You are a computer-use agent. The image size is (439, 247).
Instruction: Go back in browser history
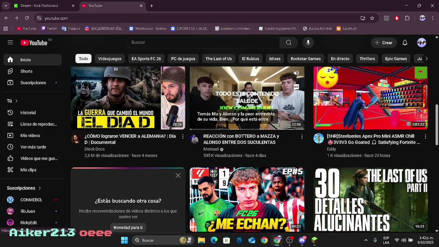tap(6, 18)
